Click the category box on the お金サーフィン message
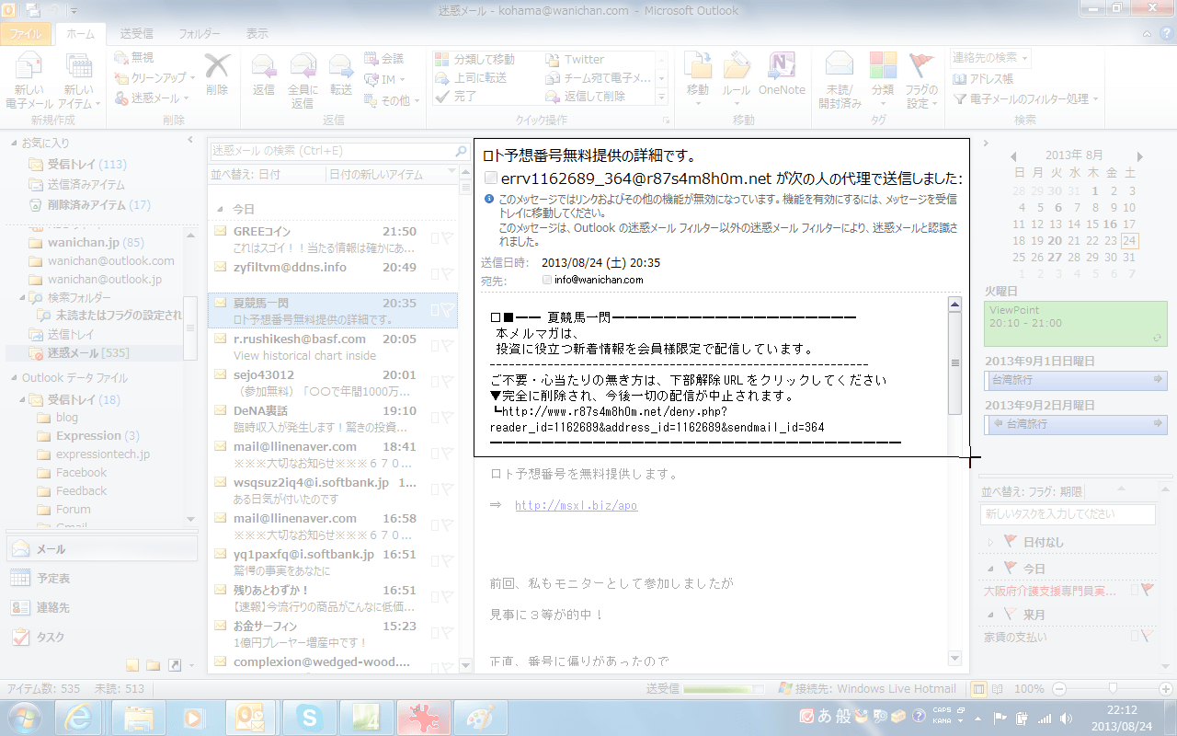Viewport: 1177px width, 736px height. coord(435,633)
